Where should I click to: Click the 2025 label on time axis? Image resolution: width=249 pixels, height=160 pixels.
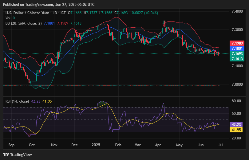tap(96, 145)
